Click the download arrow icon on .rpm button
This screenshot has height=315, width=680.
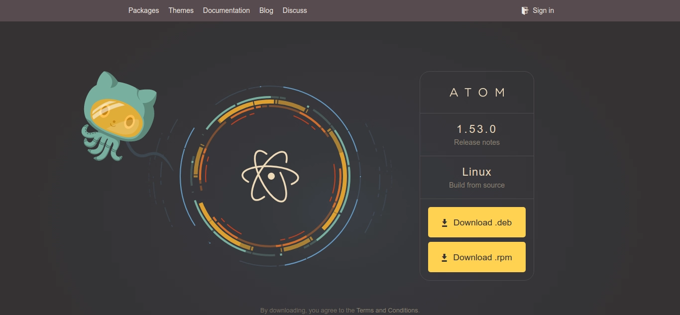click(445, 258)
